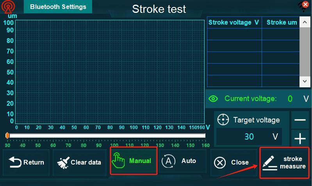The image size is (312, 186).
Task: Click the orange voltage slider handle
Action: (x=7, y=135)
